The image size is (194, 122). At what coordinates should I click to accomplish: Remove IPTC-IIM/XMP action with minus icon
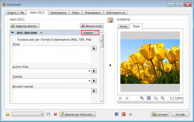coord(41,33)
